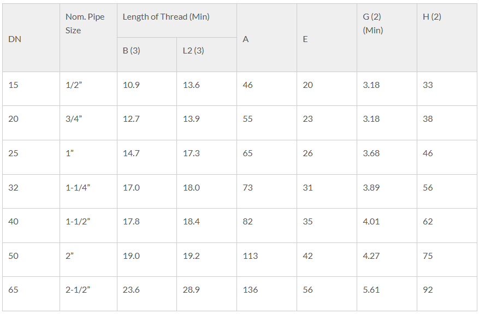Click the B value 10.9 cell

(147, 89)
